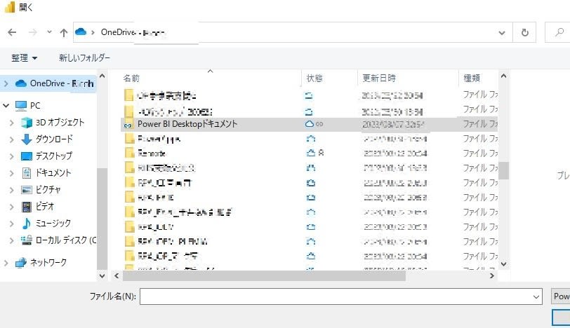Expand the 3D オブジェクト node
The width and height of the screenshot is (570, 328).
tap(12, 123)
